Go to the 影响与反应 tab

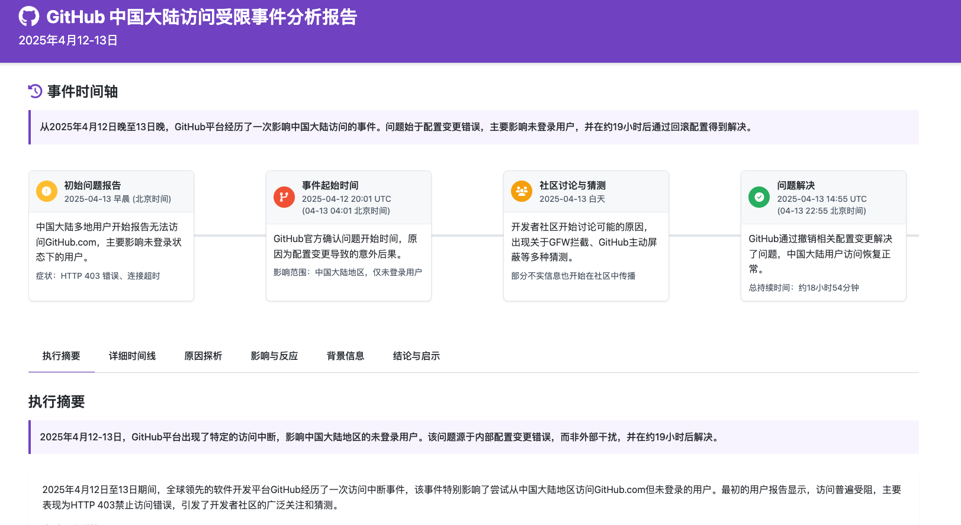coord(275,356)
